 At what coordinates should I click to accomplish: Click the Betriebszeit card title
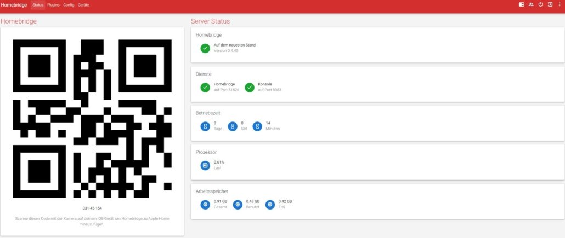pos(208,113)
